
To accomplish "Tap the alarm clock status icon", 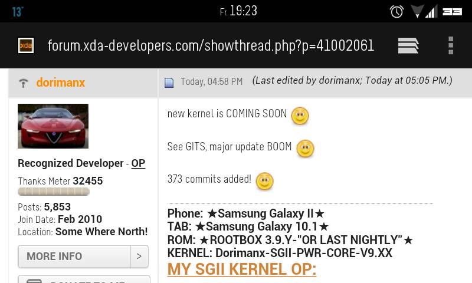I will coord(396,12).
